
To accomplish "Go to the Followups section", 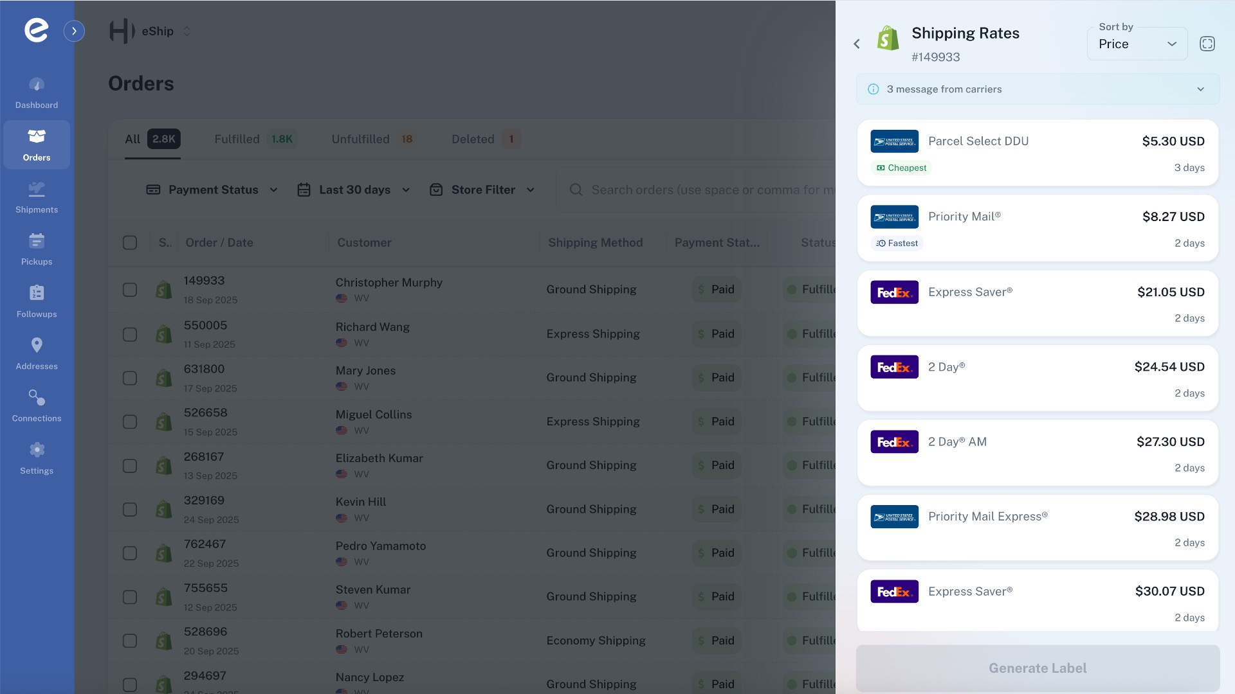I will pyautogui.click(x=36, y=301).
